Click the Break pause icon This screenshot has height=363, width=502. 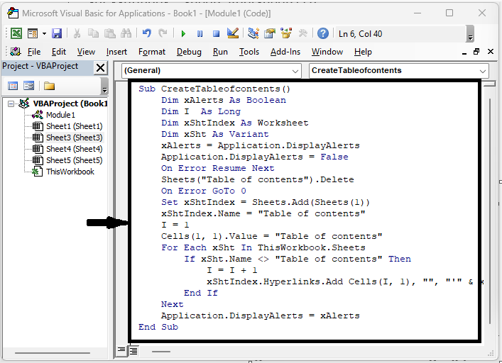(200, 33)
